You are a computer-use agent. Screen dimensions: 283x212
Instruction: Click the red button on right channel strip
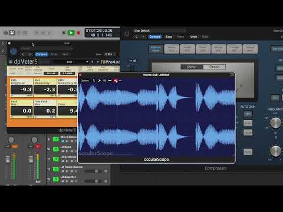[38, 146]
